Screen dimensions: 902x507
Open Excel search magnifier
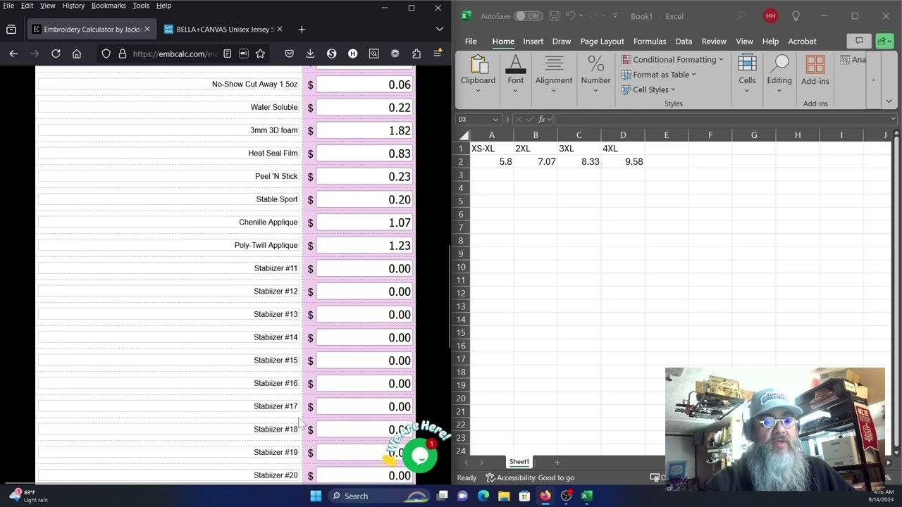[741, 15]
